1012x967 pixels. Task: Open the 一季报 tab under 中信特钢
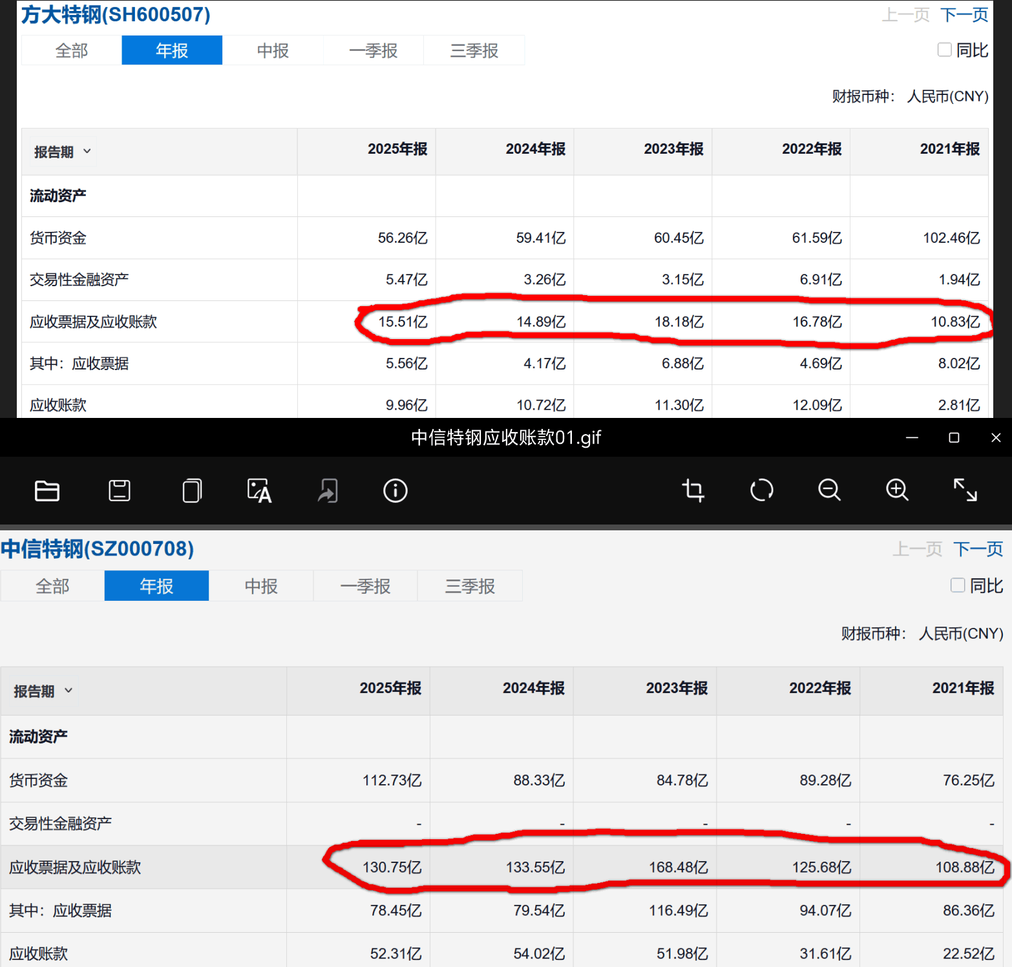[366, 586]
